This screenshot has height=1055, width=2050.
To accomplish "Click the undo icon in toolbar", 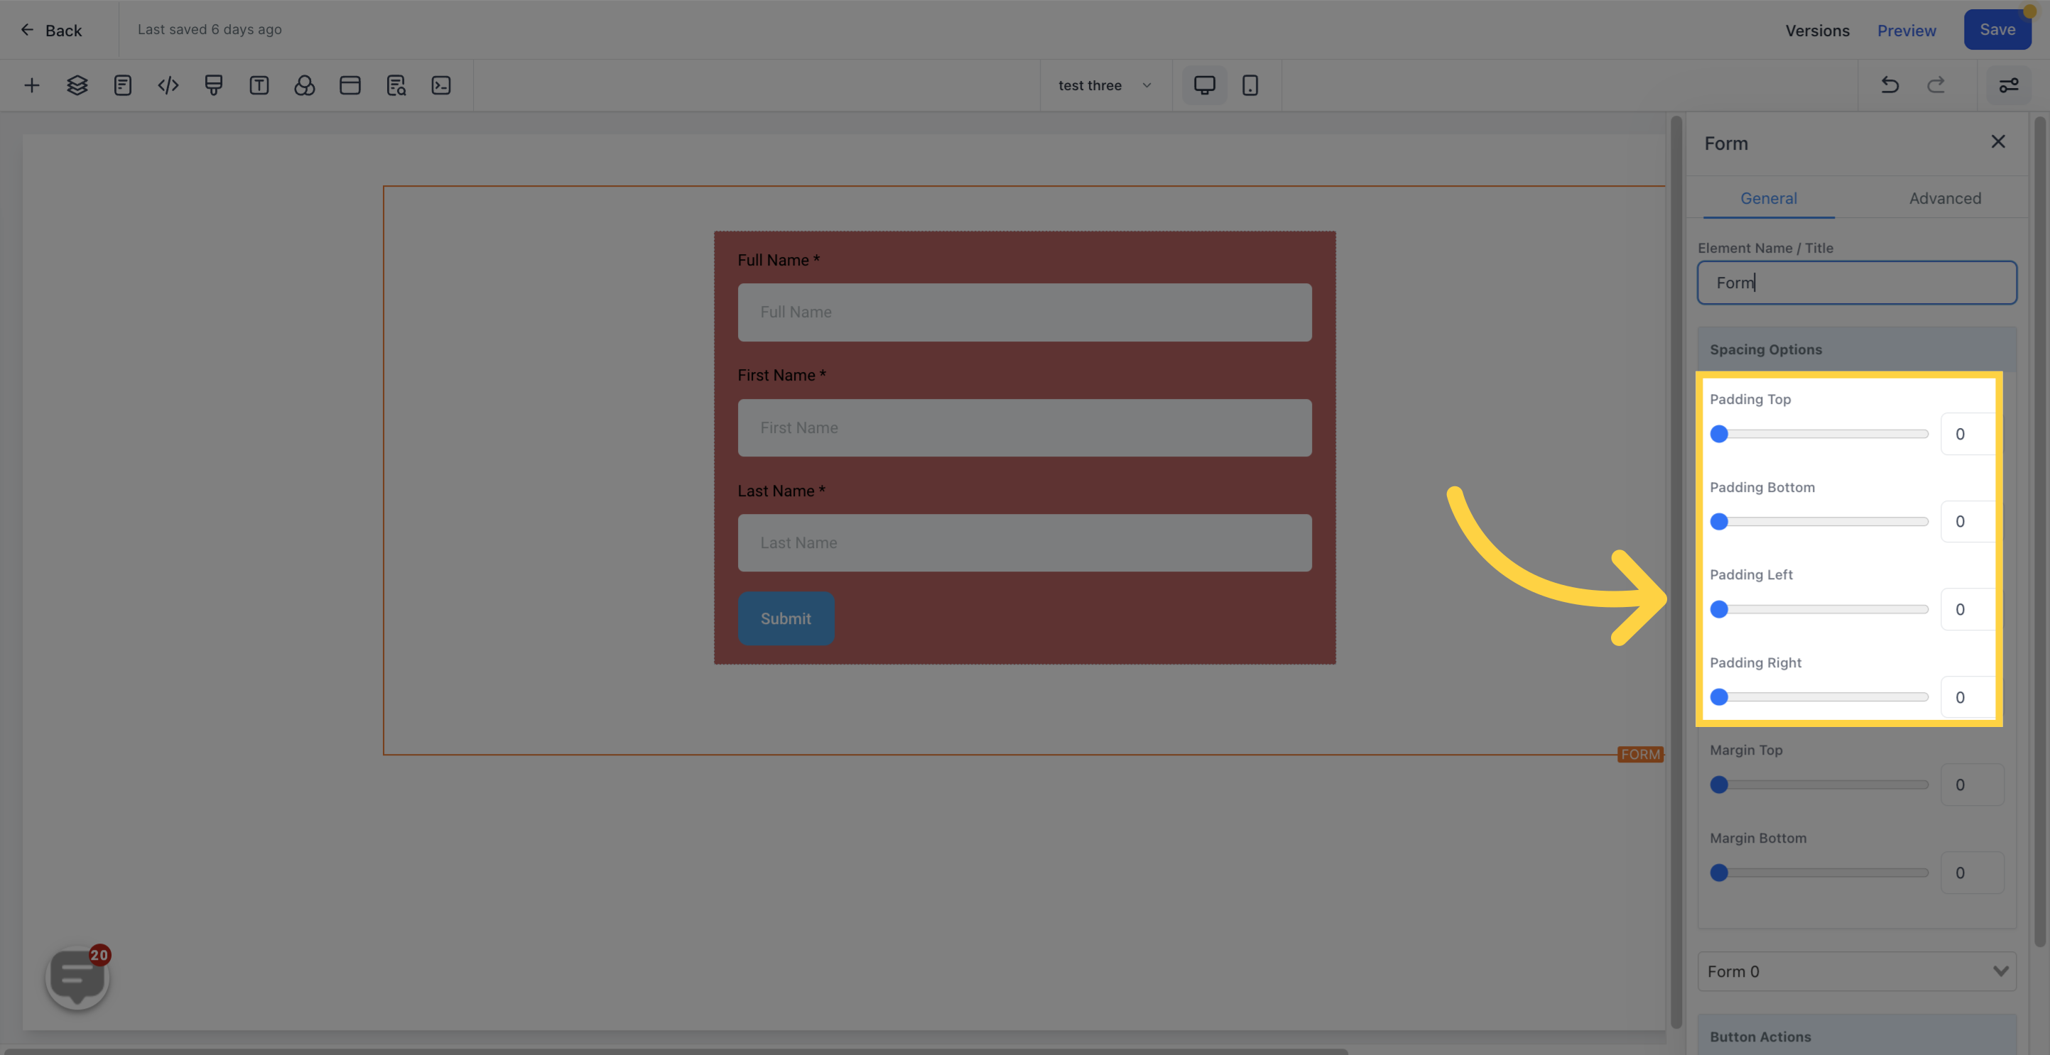I will pyautogui.click(x=1890, y=84).
